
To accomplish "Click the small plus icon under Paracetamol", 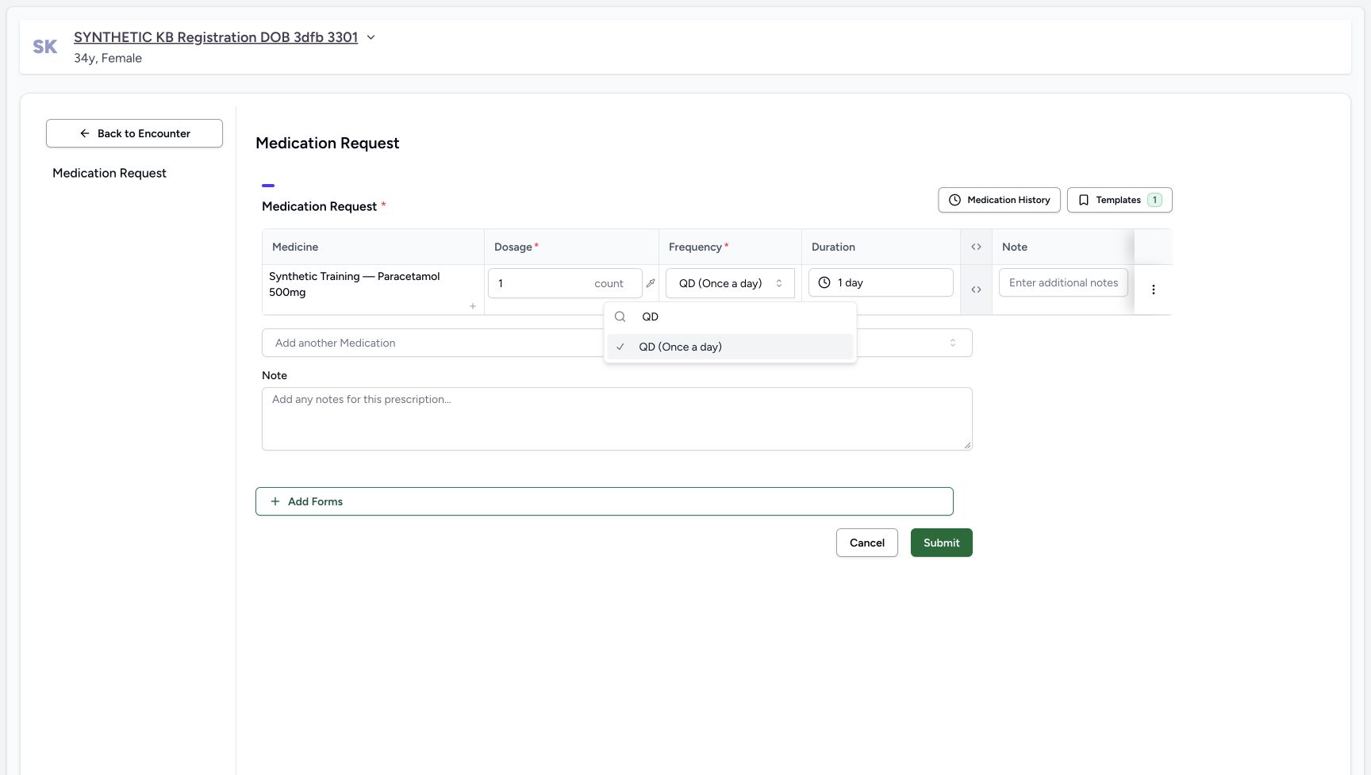I will point(473,306).
